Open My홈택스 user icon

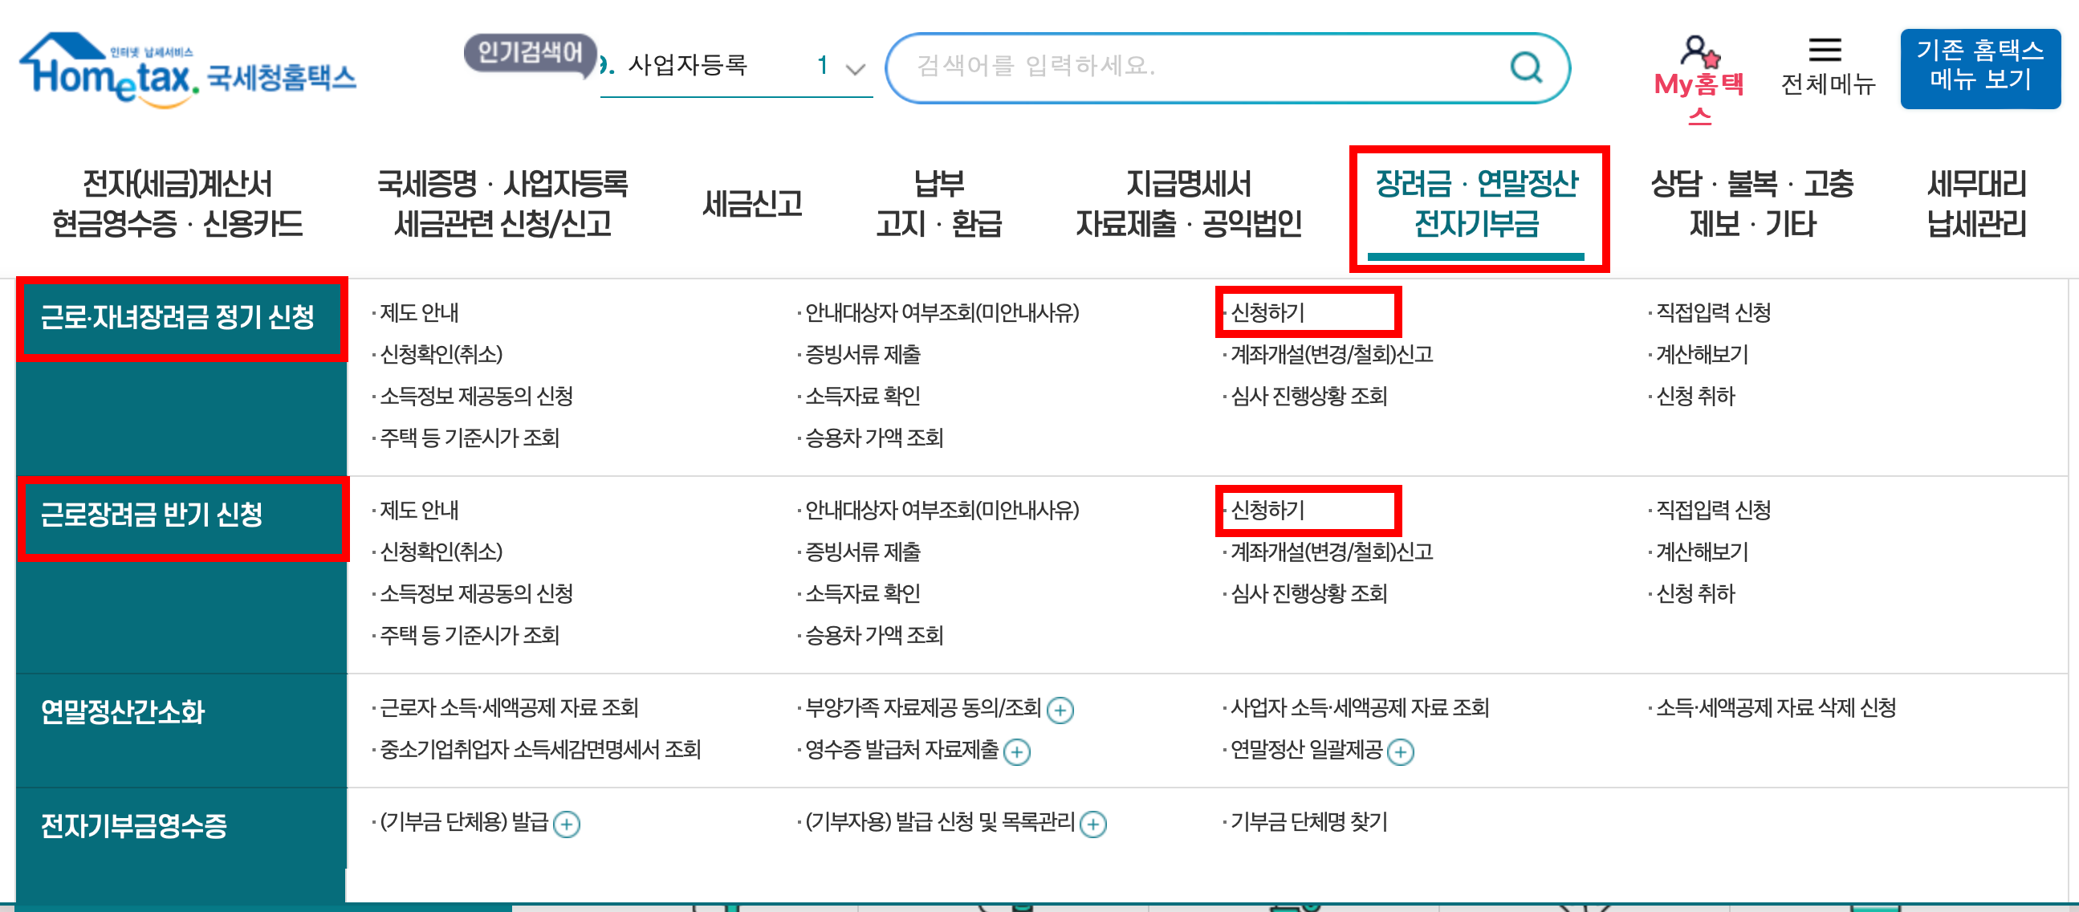(1698, 51)
